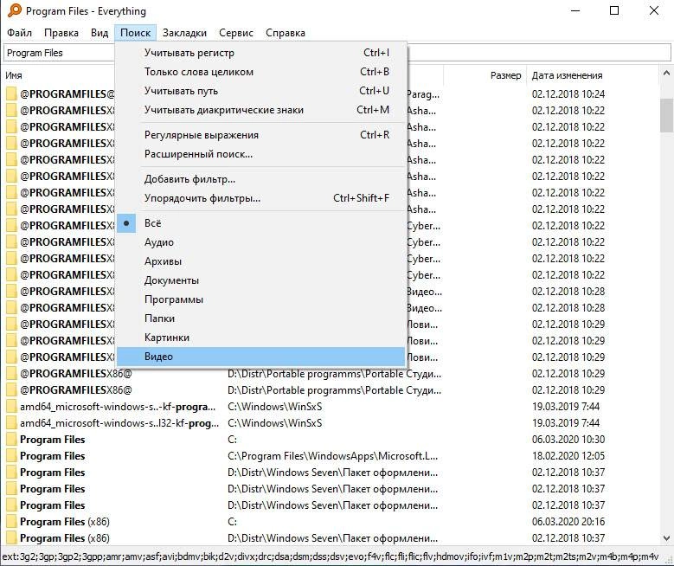
Task: Toggle Учитывать диакритические знаки option
Action: click(x=261, y=110)
